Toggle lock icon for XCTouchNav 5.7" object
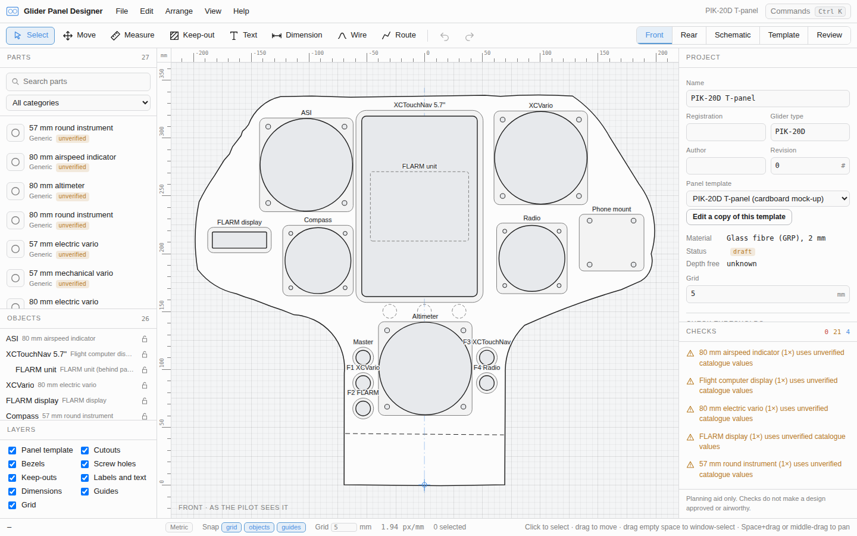Image resolution: width=857 pixels, height=536 pixels. tap(145, 354)
